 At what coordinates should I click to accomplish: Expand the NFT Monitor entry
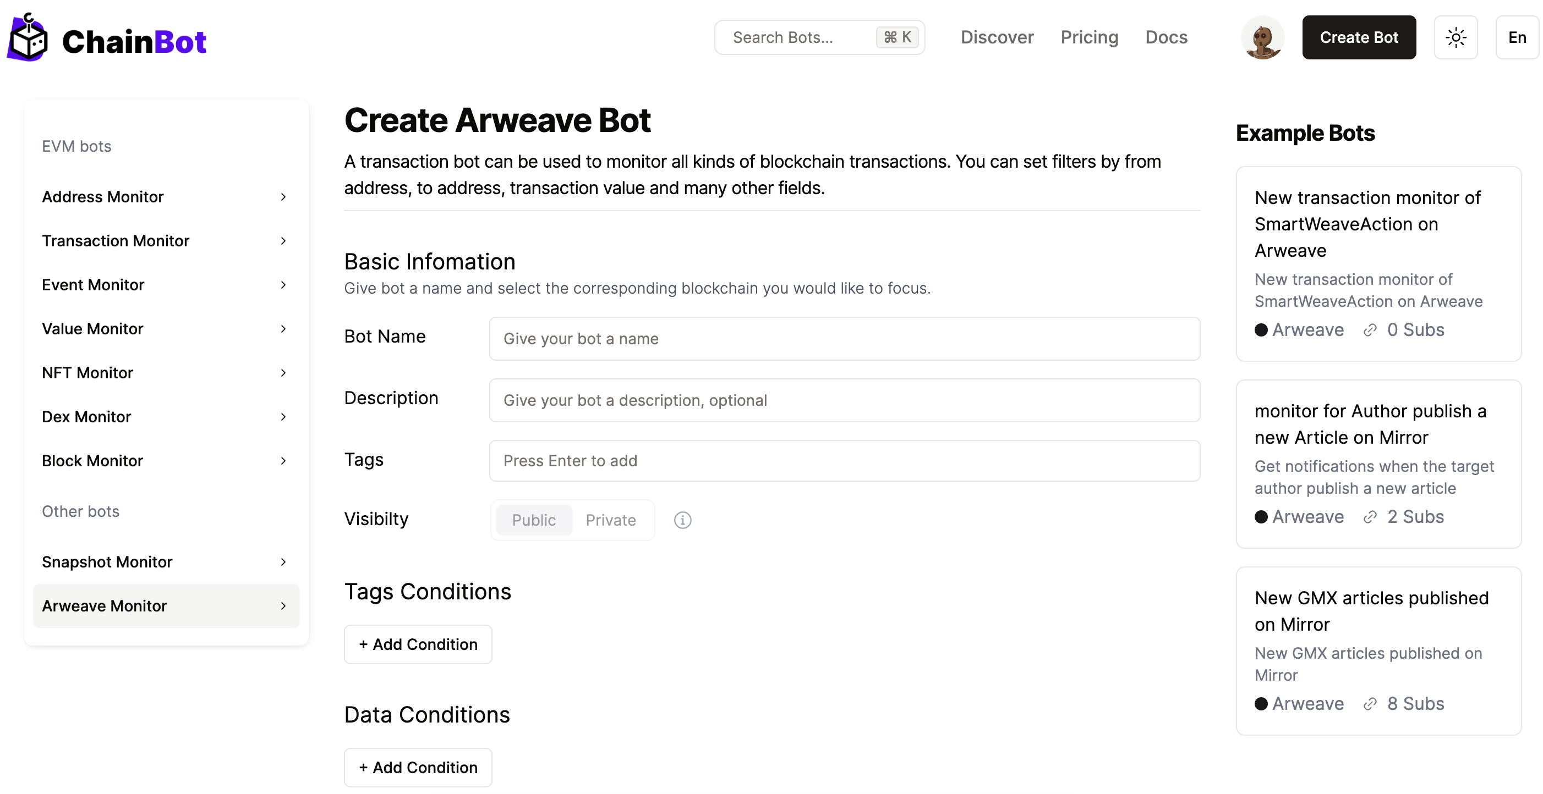(x=165, y=373)
